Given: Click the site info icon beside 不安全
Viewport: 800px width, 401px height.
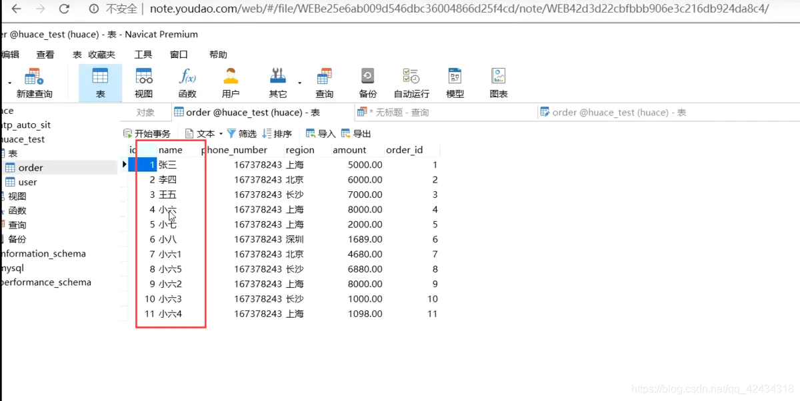Looking at the screenshot, I should coord(94,9).
